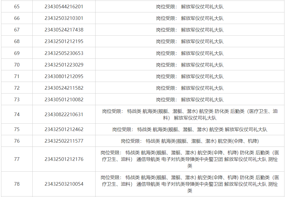
Task: Select the row number 67 cell
Action: (17, 30)
